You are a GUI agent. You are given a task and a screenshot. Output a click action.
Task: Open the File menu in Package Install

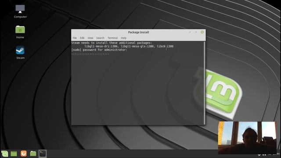coord(75,38)
